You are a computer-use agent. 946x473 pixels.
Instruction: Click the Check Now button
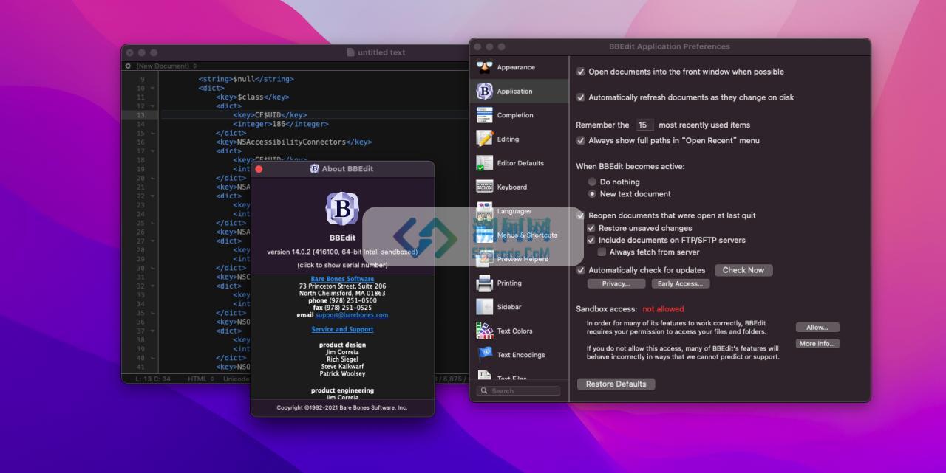[743, 270]
